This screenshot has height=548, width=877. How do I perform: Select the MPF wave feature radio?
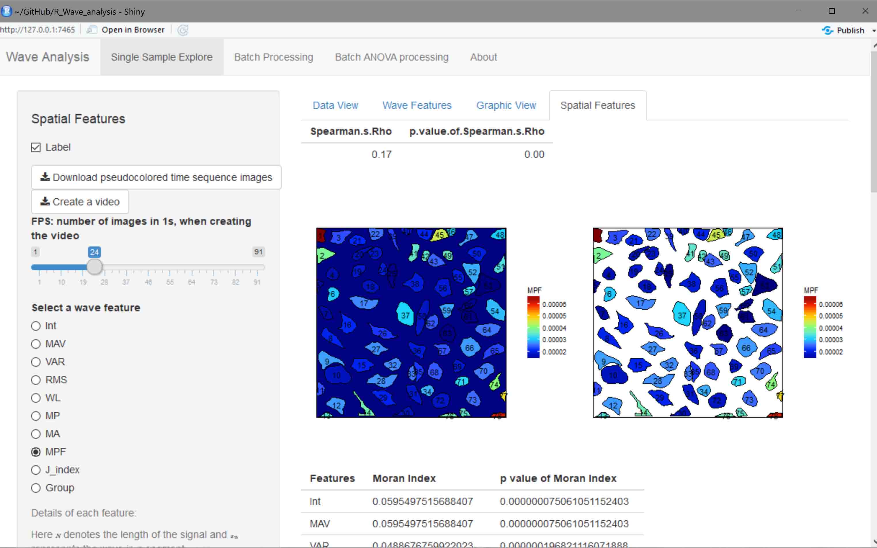coord(35,452)
